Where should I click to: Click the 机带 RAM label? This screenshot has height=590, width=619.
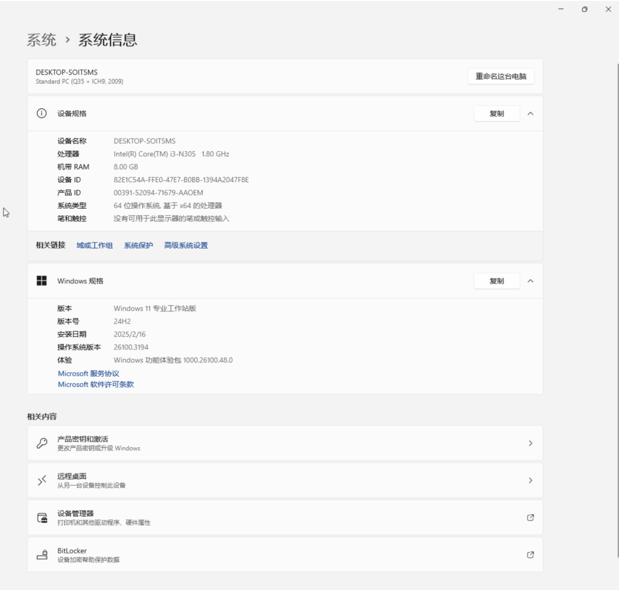click(73, 167)
